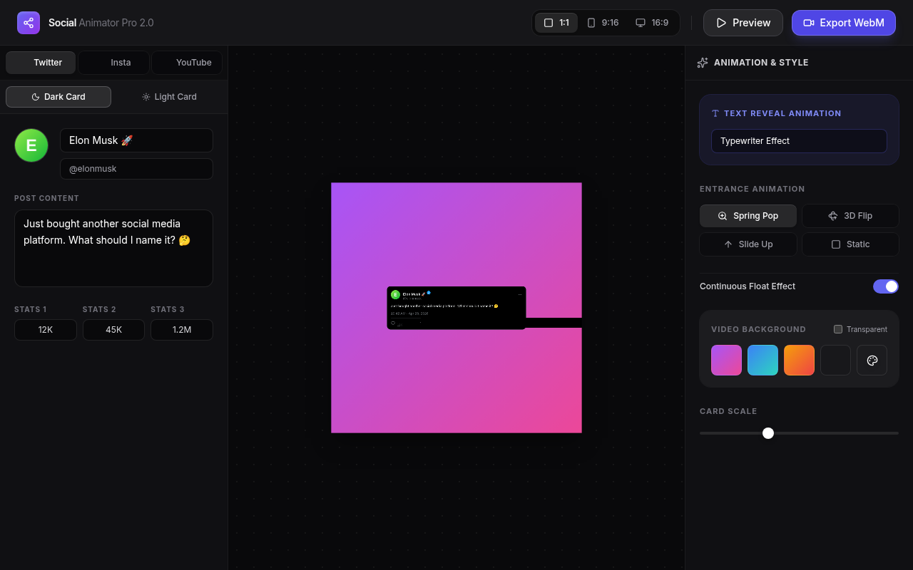Choose the Spring Pop entrance animation

click(748, 215)
